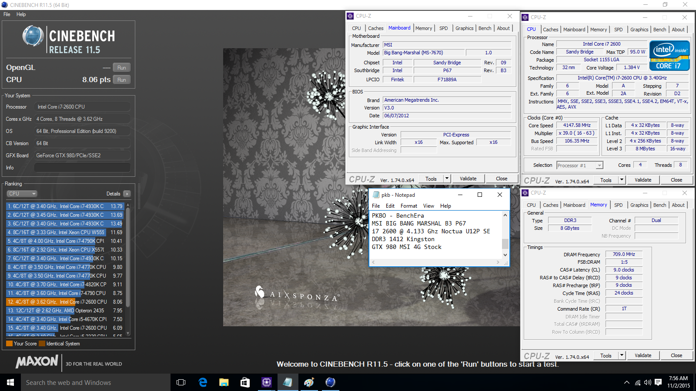Click Validate in Memory CPU-Z window
696x391 pixels.
(643, 355)
